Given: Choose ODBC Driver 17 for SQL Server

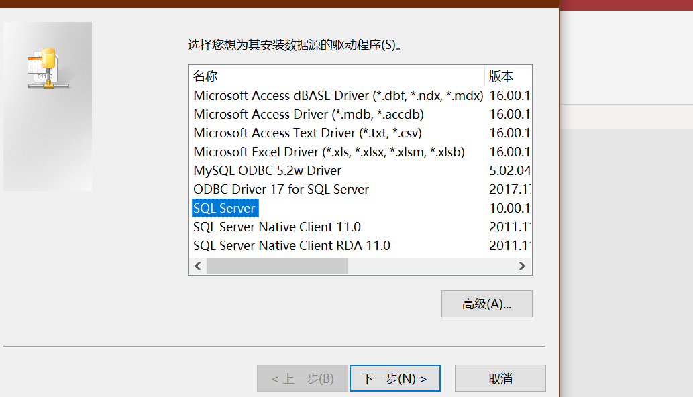Looking at the screenshot, I should click(x=281, y=190).
